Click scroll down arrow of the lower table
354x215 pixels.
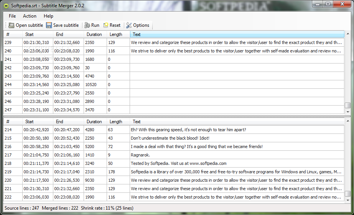tap(348, 200)
